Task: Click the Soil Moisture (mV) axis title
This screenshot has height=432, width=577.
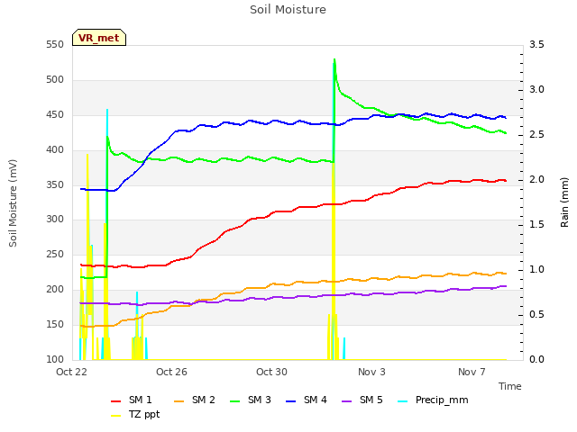Action: (13, 203)
